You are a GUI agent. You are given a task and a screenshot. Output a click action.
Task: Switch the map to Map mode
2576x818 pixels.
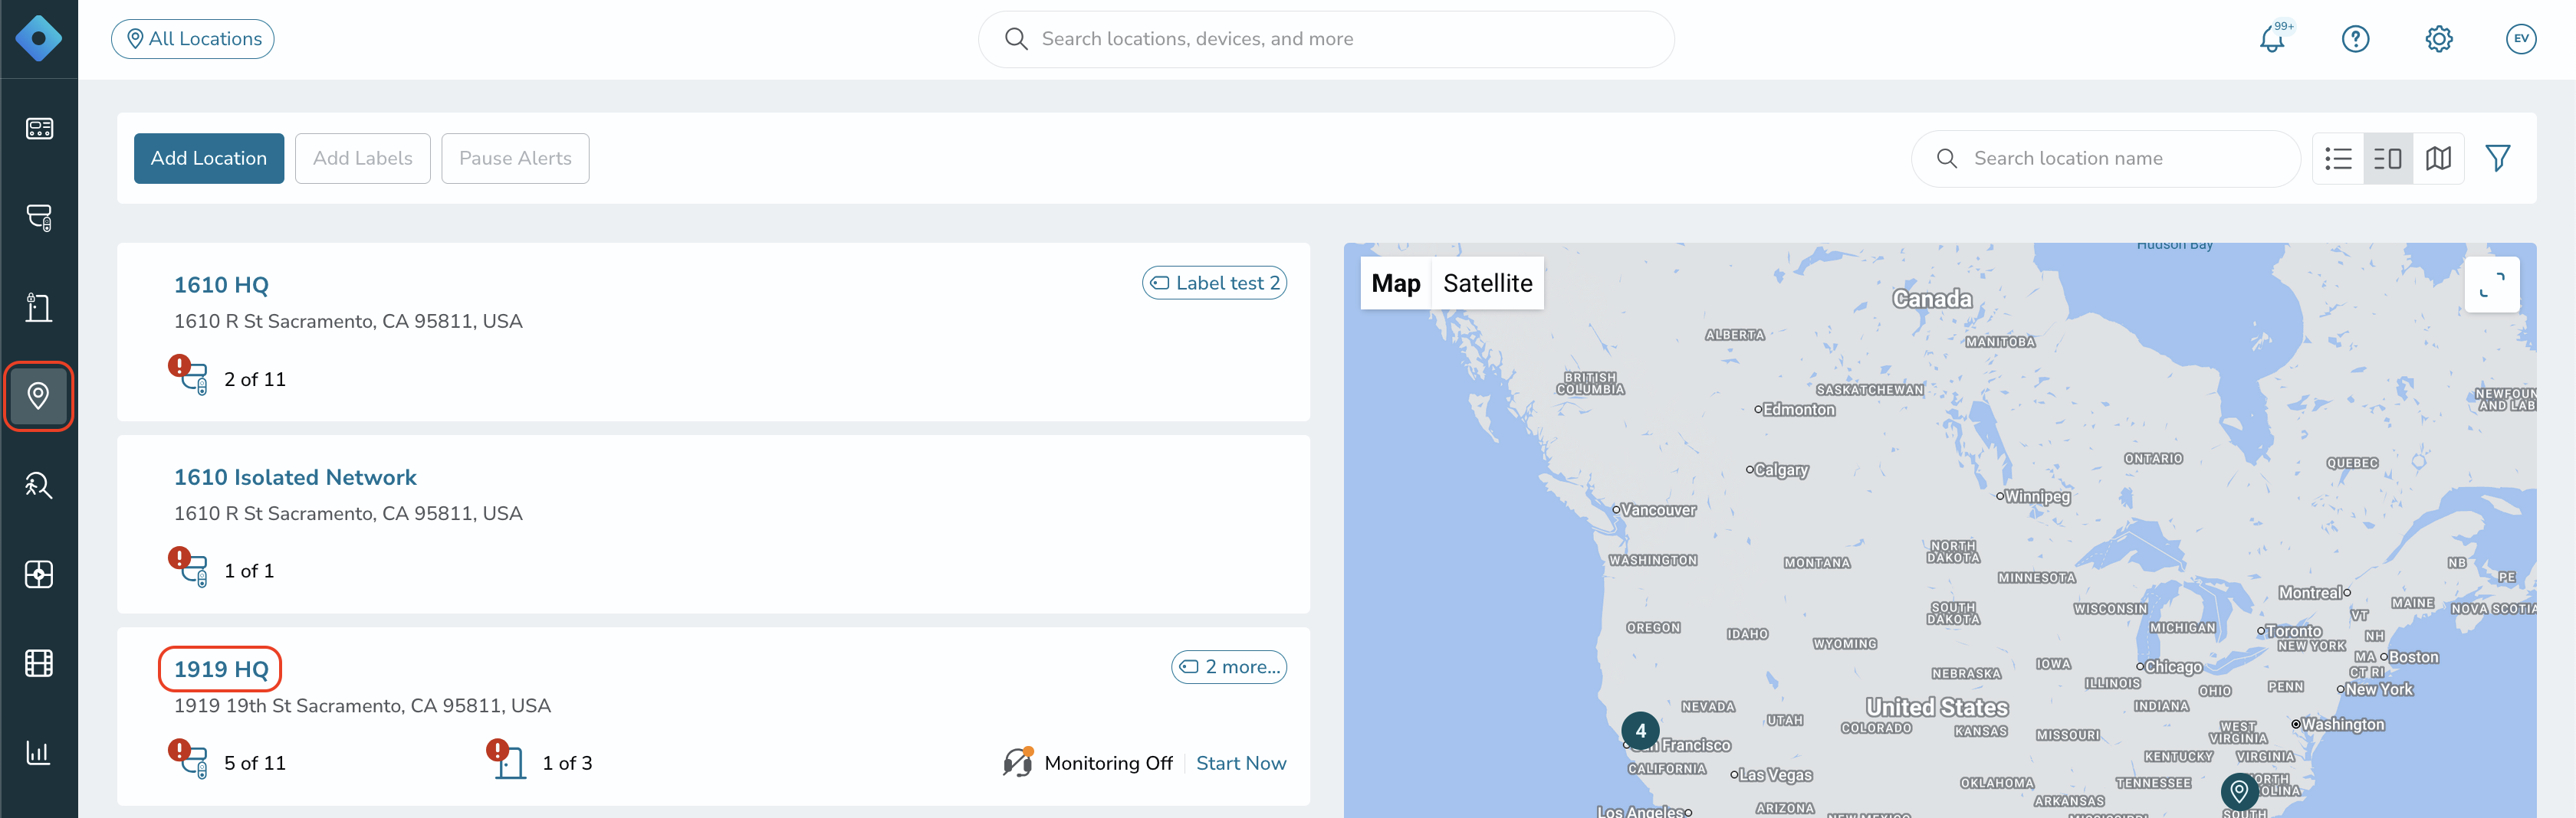1395,283
